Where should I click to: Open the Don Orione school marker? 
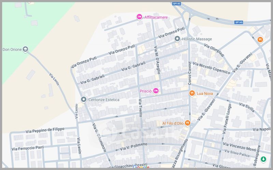pyautogui.click(x=25, y=49)
